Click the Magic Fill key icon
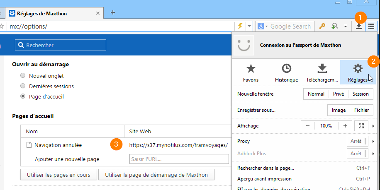This screenshot has height=190, width=380. (322, 26)
